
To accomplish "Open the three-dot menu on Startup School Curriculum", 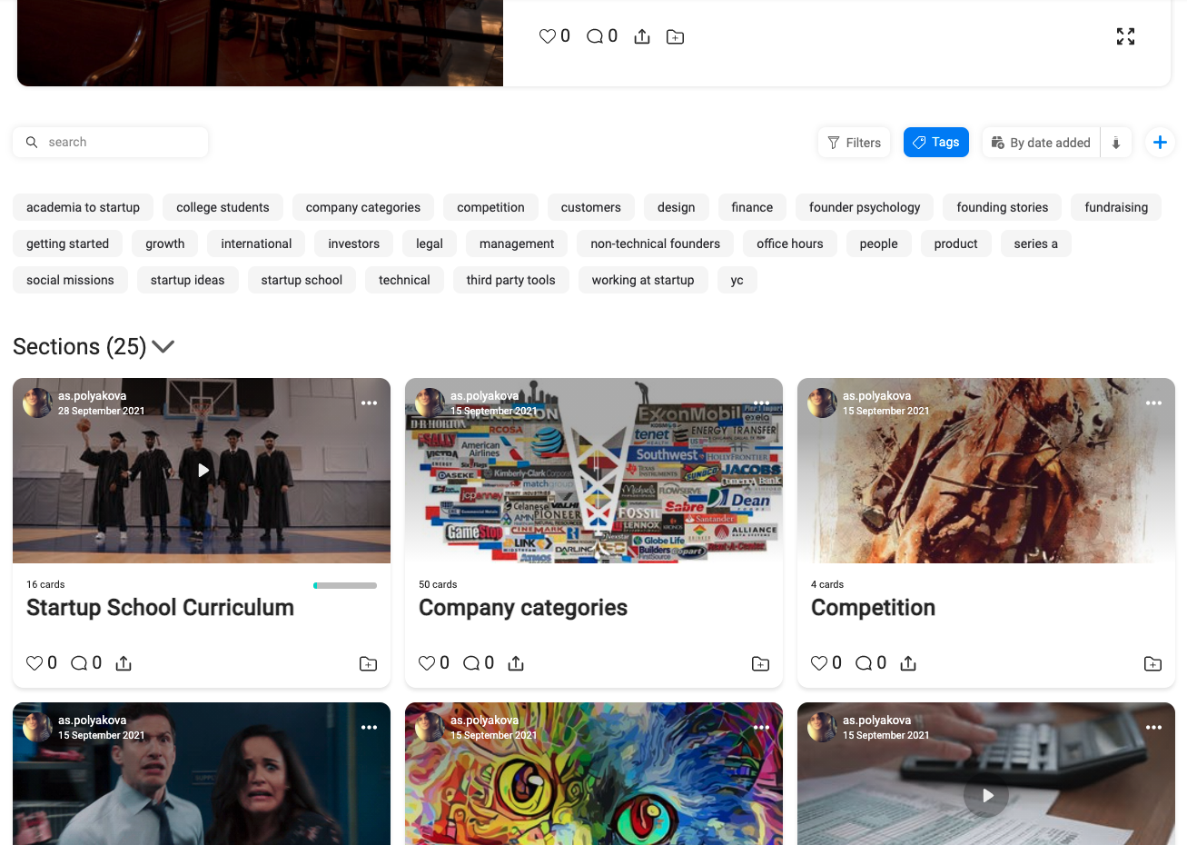I will [369, 403].
